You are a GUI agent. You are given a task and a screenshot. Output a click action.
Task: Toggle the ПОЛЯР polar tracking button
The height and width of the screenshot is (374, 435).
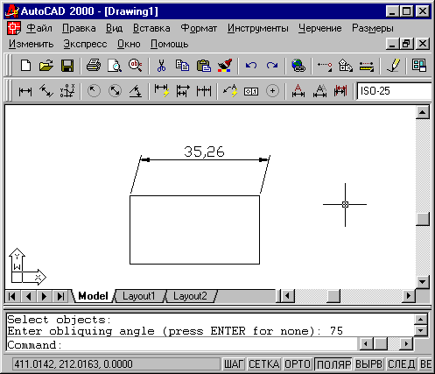coord(333,364)
